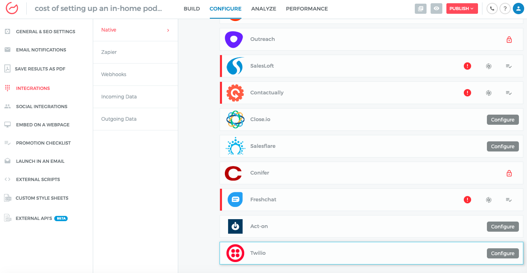527x273 pixels.
Task: Click the Outreach logo
Action: point(234,39)
